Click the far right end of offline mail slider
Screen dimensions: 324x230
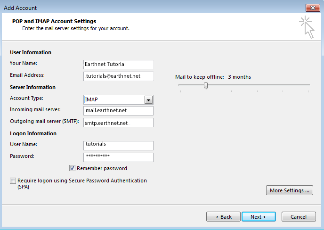point(308,85)
